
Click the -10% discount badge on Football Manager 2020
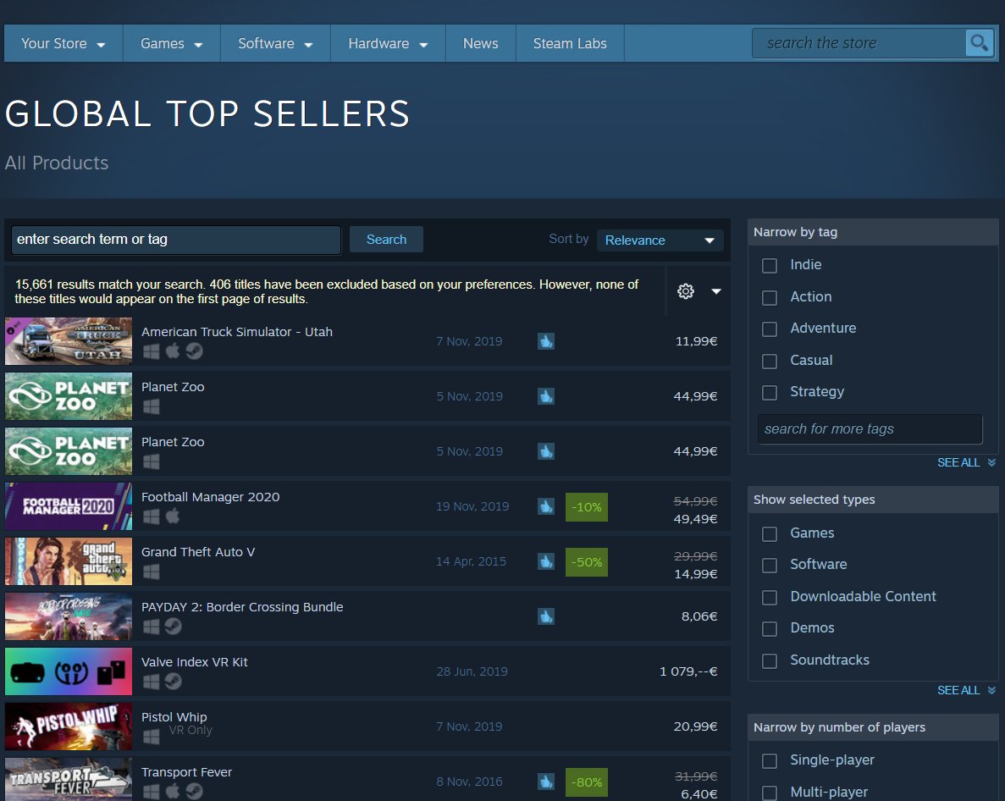click(587, 507)
